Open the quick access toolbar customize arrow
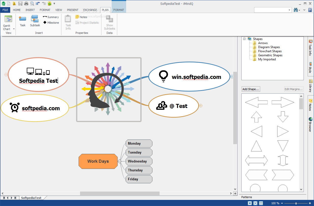The image size is (314, 206). 54,4
